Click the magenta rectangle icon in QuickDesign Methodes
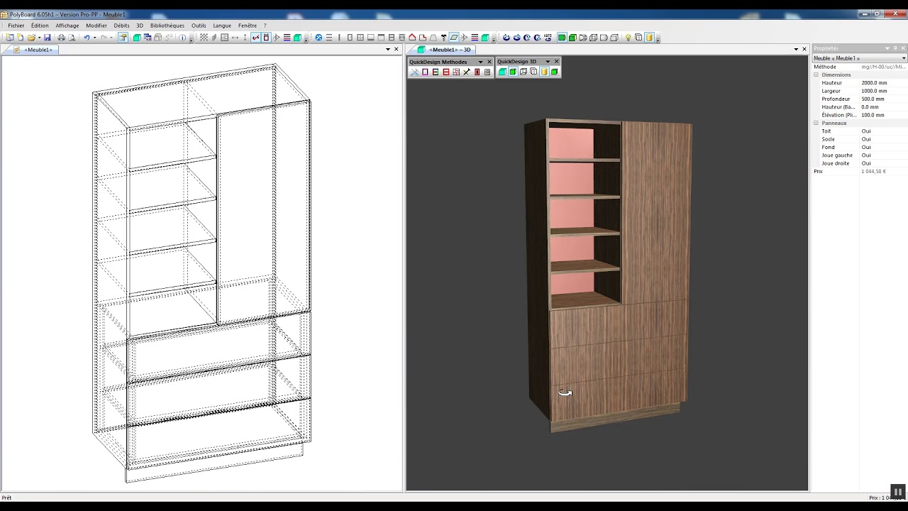The width and height of the screenshot is (908, 511). click(425, 72)
